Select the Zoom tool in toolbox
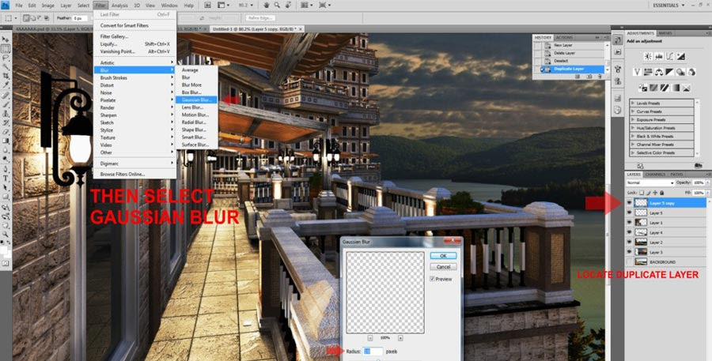 6,234
